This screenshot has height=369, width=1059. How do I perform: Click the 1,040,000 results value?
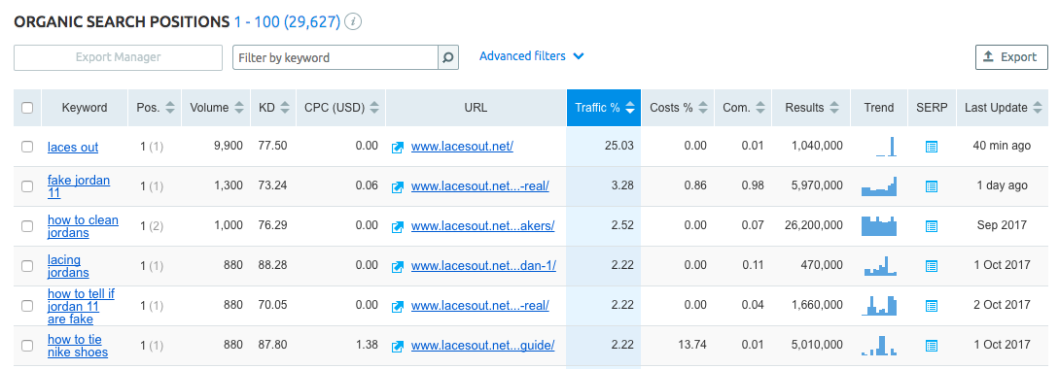coord(818,146)
